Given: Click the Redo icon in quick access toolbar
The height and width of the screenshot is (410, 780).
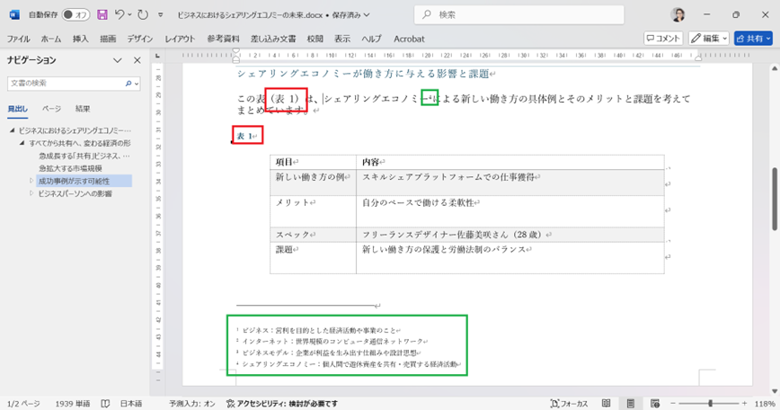Looking at the screenshot, I should 144,15.
